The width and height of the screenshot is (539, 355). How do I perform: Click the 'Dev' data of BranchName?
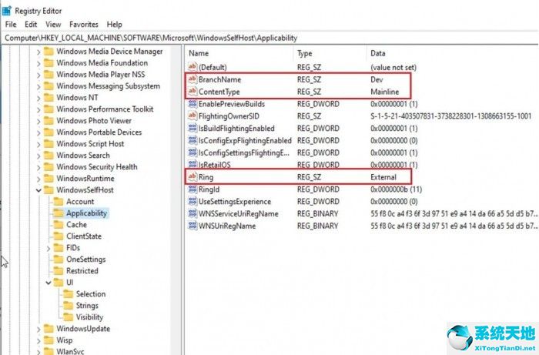tap(377, 79)
